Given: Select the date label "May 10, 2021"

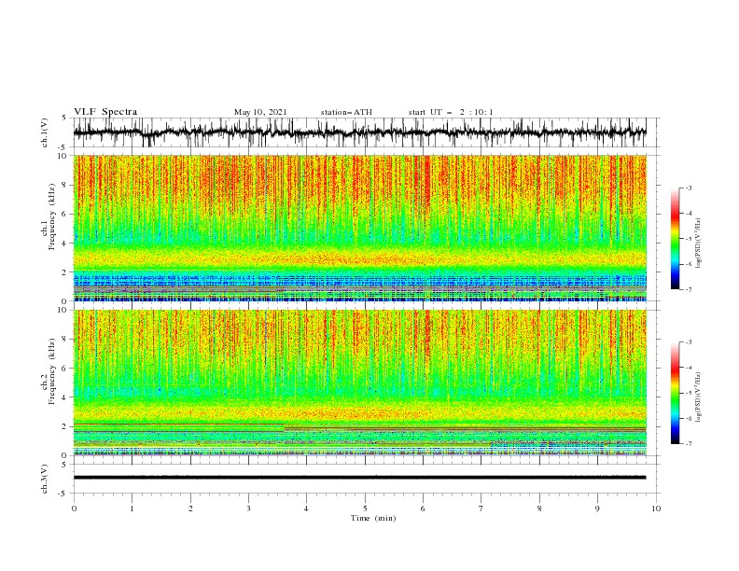Looking at the screenshot, I should tap(260, 112).
